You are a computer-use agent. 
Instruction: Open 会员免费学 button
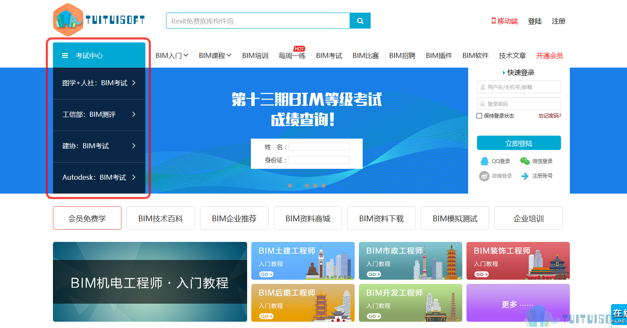87,218
